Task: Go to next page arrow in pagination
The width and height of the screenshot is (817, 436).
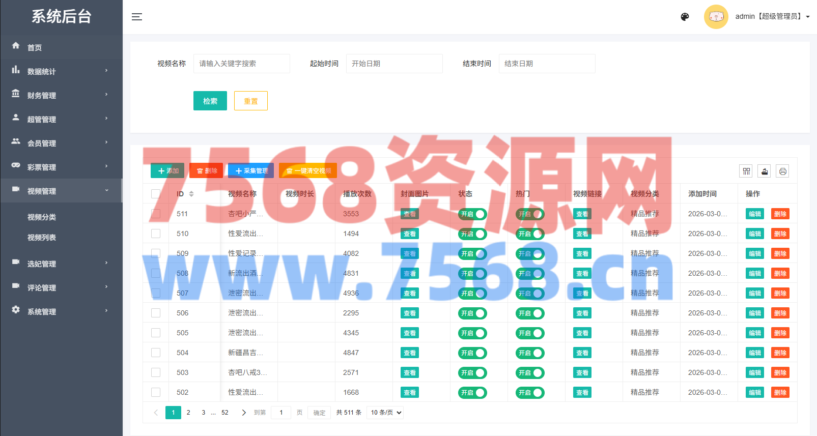Action: [243, 413]
